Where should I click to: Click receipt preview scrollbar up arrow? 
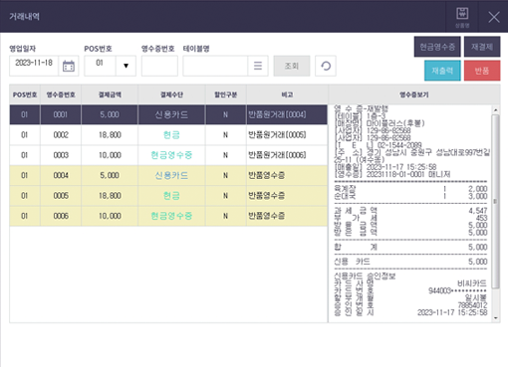[x=495, y=109]
